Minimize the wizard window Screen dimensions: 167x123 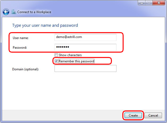coord(141,3)
